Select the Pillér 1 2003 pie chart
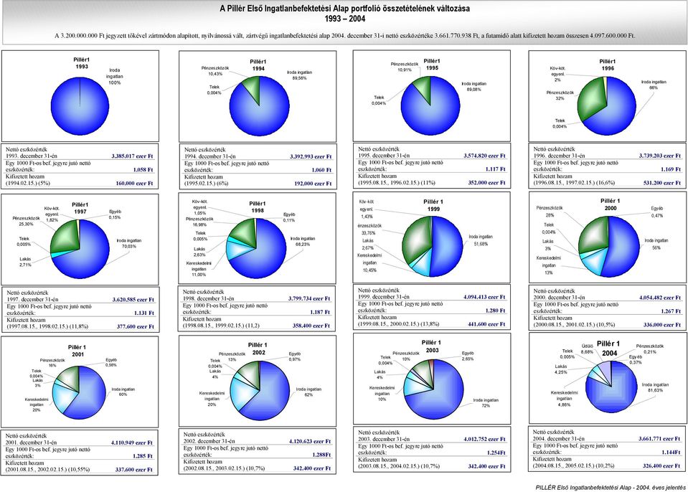 click(433, 390)
